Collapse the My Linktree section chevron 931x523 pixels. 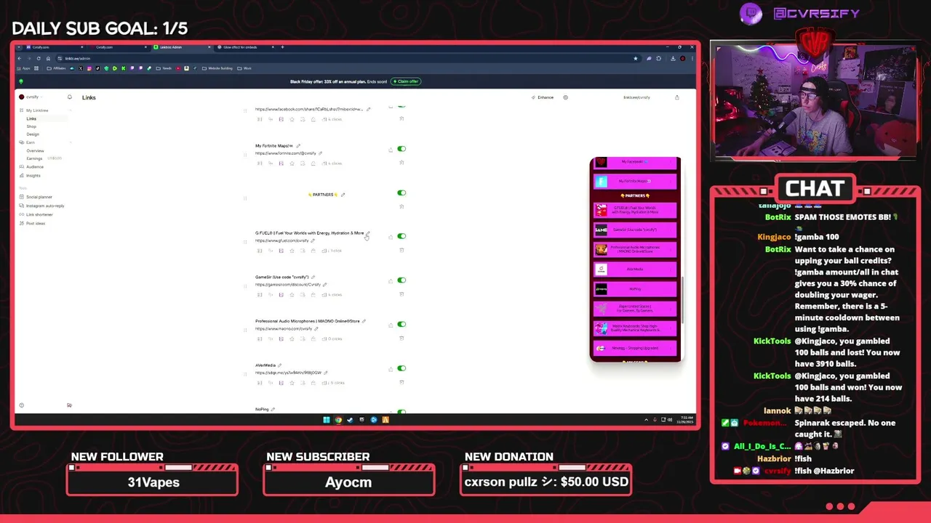[70, 110]
